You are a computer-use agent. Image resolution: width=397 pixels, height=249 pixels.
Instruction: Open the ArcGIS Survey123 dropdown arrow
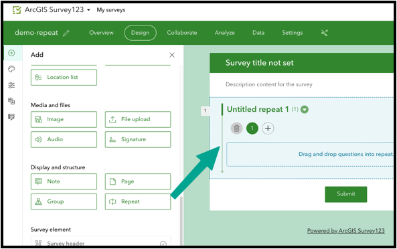pyautogui.click(x=88, y=10)
